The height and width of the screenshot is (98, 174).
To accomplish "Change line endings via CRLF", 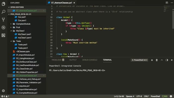I will pos(146,96).
